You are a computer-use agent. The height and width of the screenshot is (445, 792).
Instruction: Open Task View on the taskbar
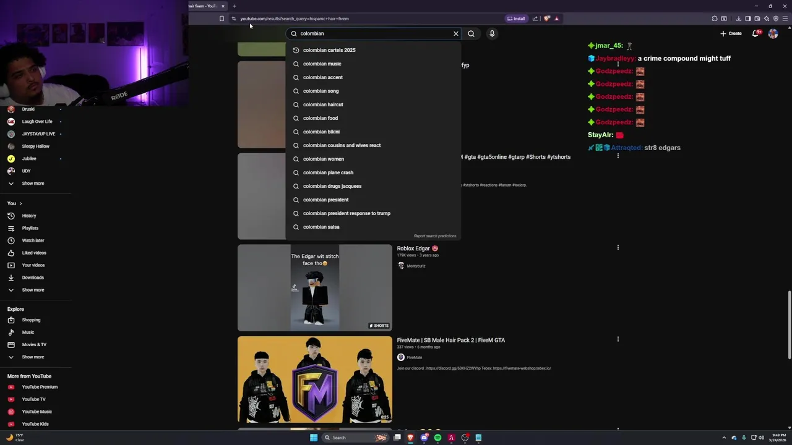pyautogui.click(x=397, y=438)
